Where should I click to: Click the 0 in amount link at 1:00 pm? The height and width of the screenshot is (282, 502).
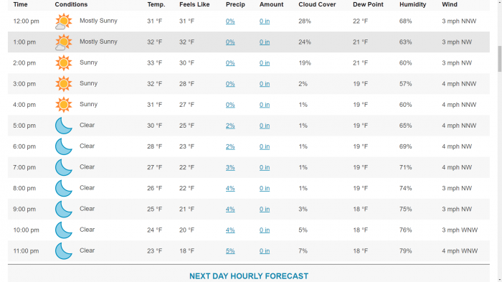pos(265,42)
